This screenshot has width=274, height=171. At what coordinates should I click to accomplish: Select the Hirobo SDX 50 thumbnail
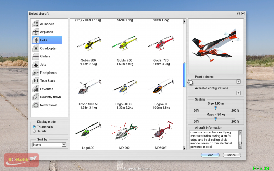tap(88, 87)
